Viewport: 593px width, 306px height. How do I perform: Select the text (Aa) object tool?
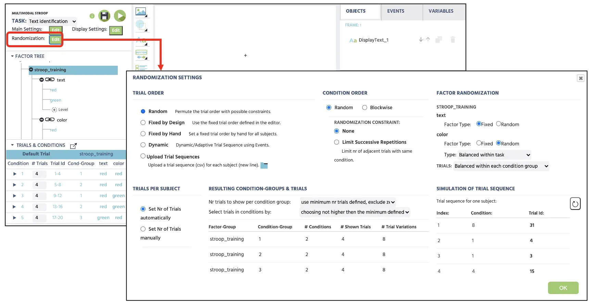[x=141, y=40]
